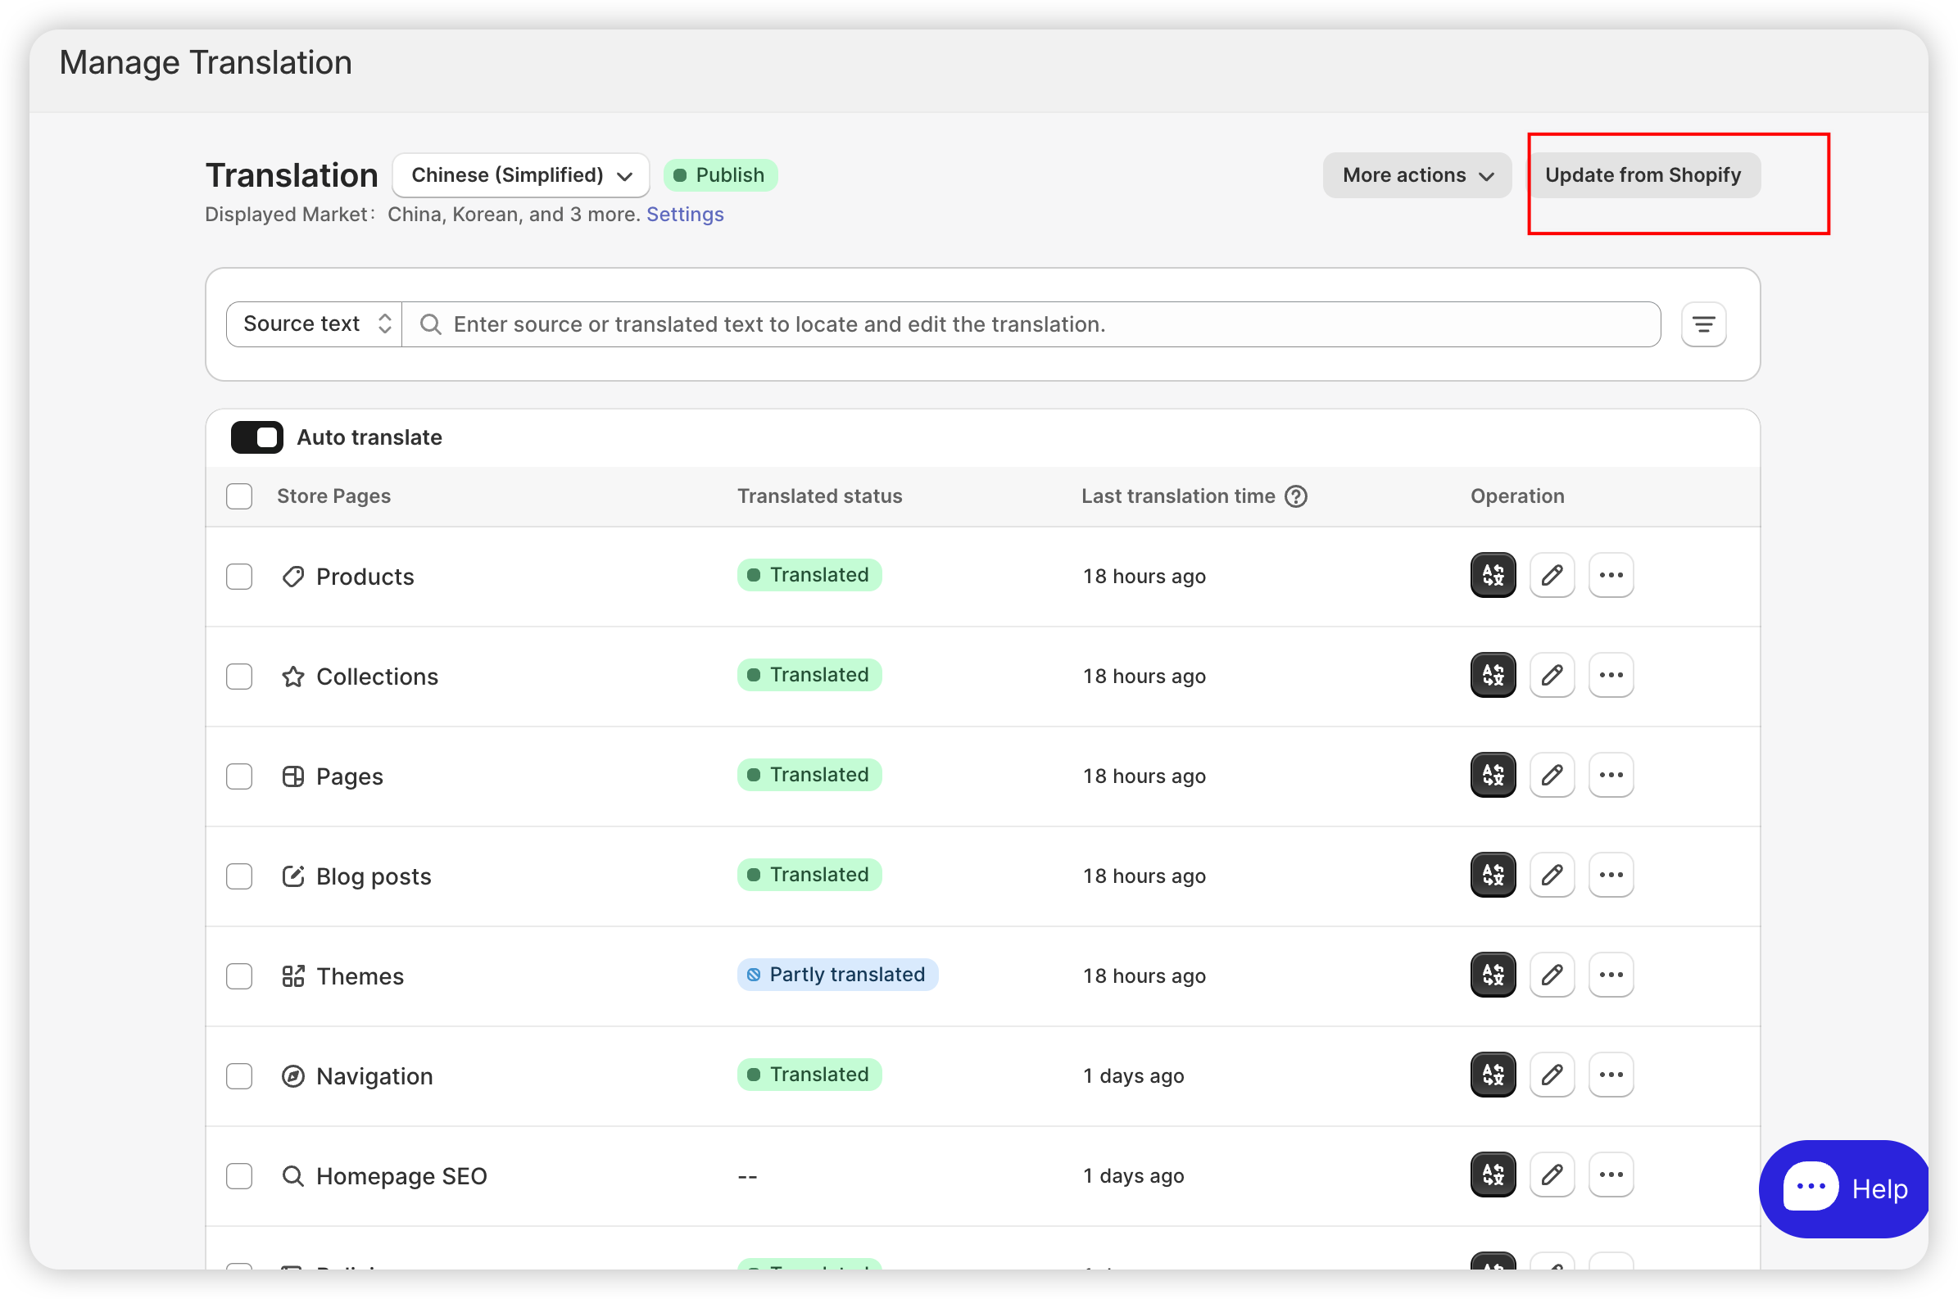1958x1299 pixels.
Task: Click the edit pencil for Blog posts row
Action: point(1551,875)
